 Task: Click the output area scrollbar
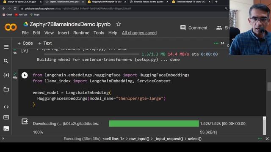click(264, 126)
